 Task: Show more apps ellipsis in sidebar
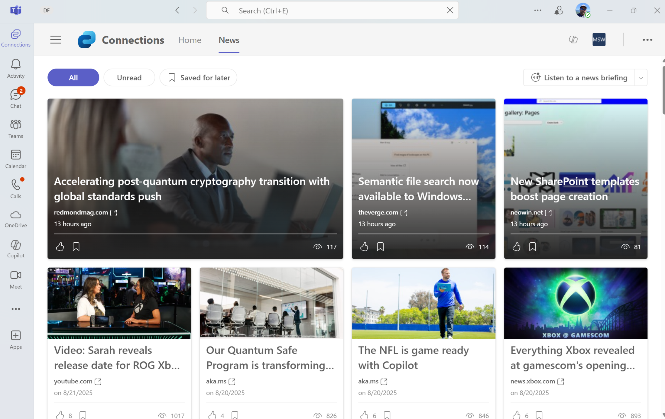pyautogui.click(x=16, y=309)
